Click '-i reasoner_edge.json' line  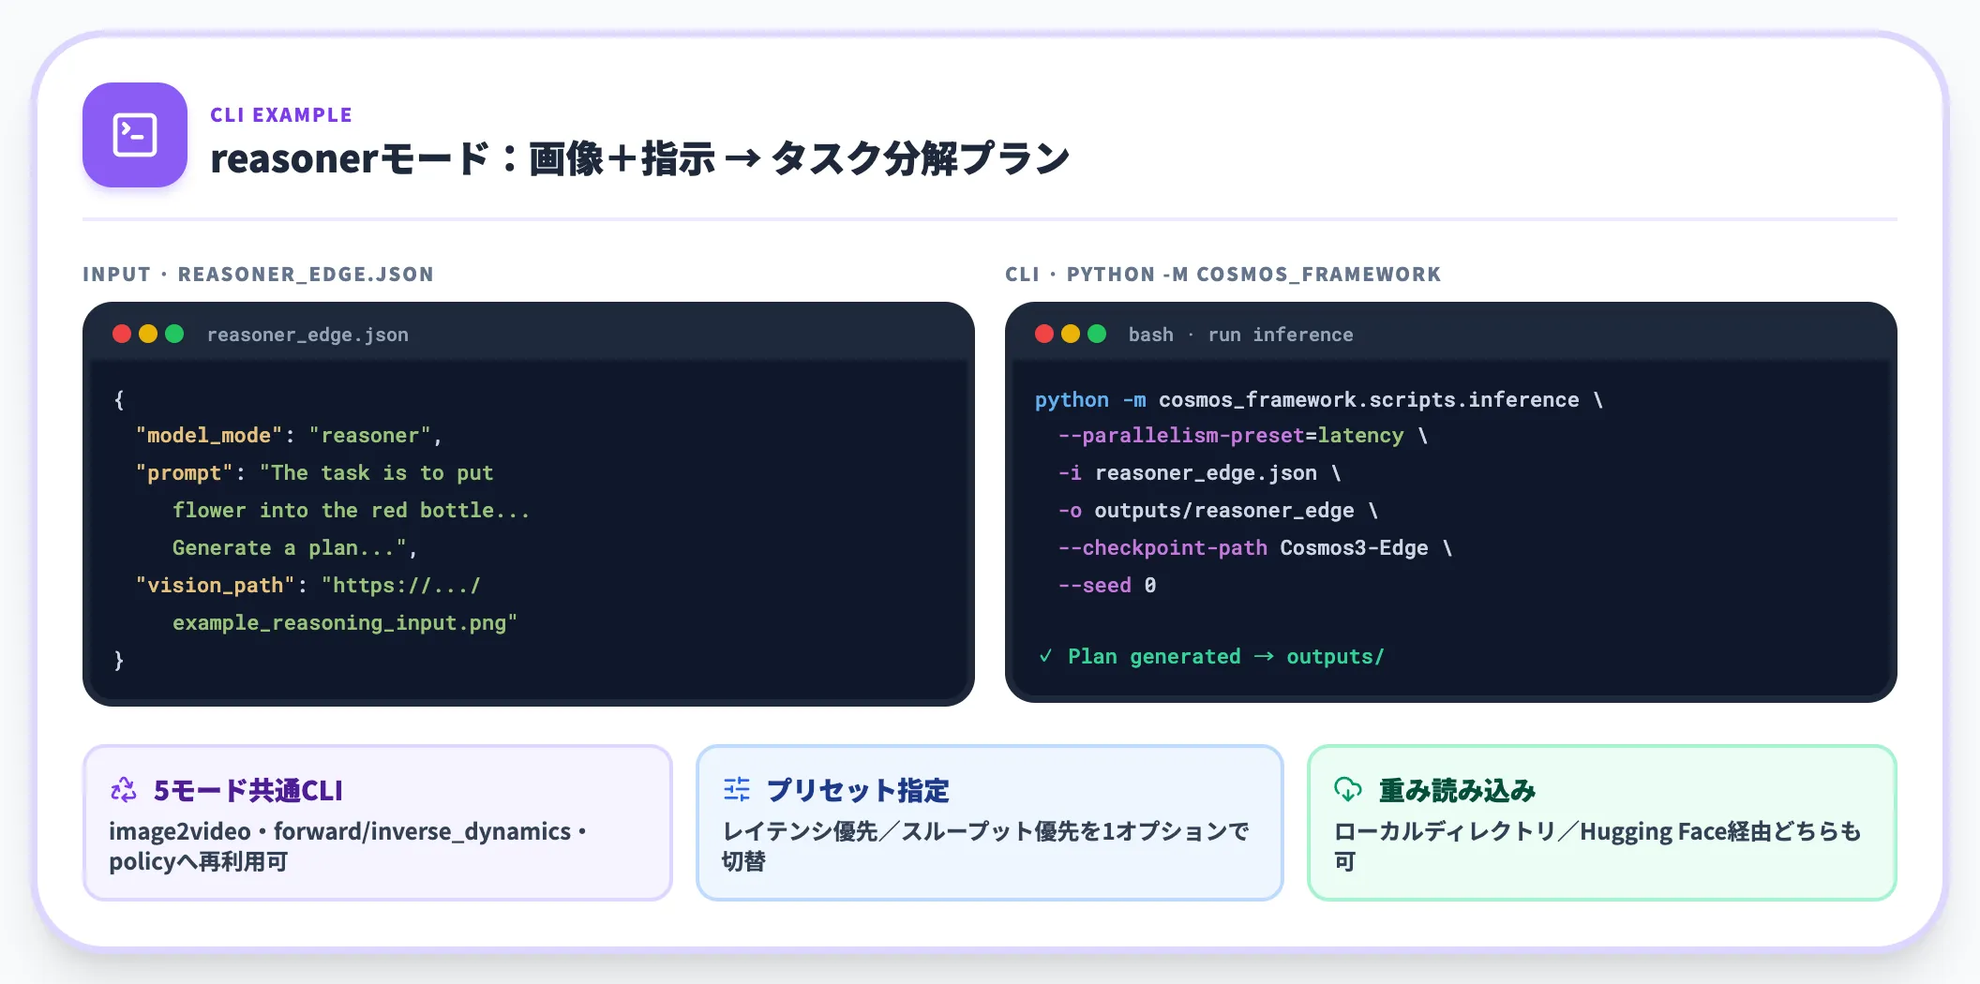1199,473
